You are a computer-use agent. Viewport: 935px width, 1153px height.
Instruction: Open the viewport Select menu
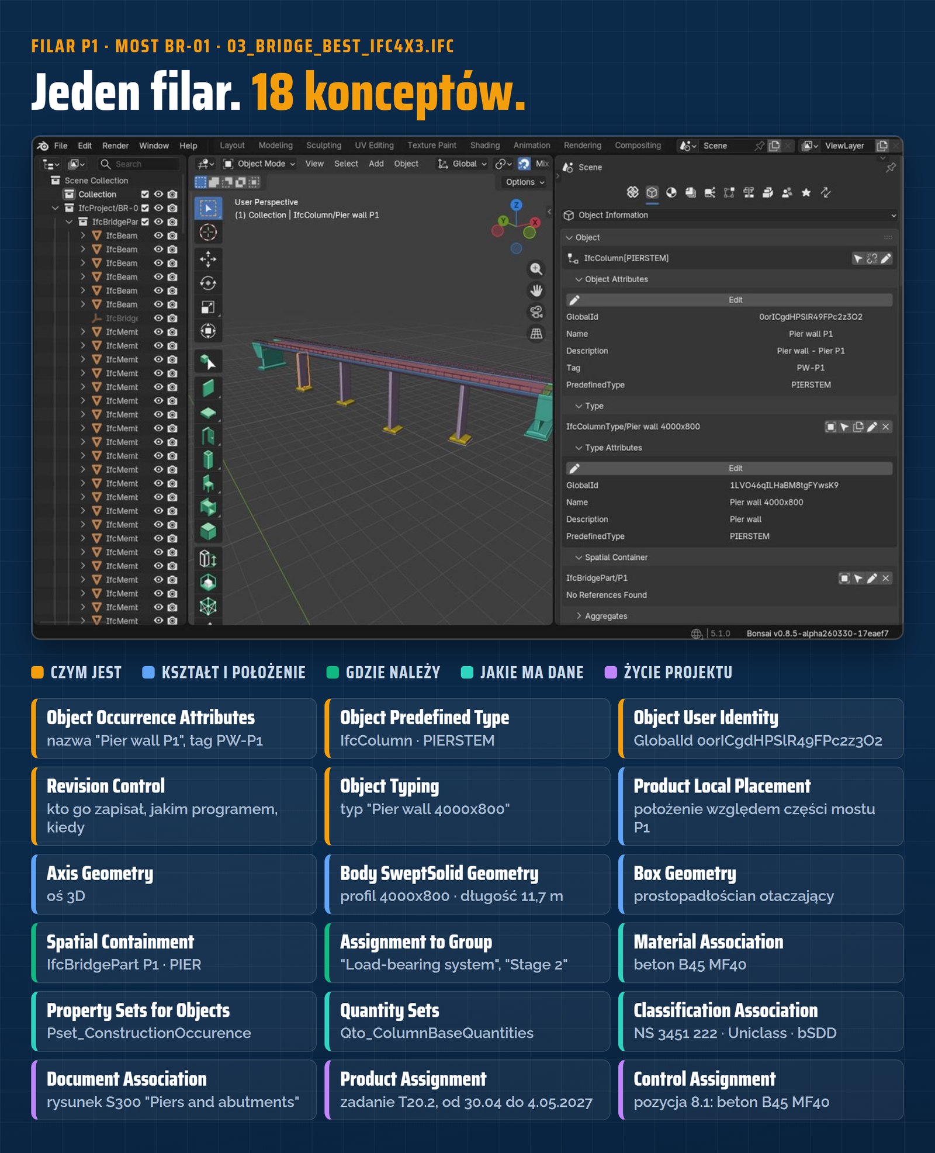(346, 164)
